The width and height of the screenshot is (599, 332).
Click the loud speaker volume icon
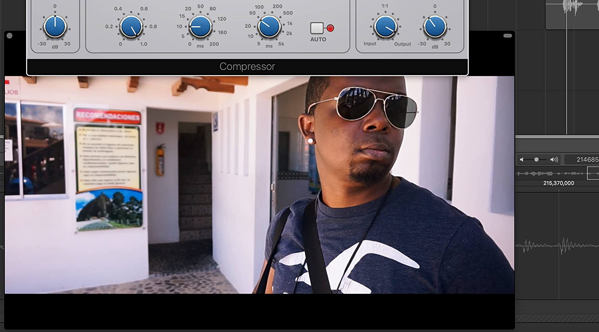[554, 160]
